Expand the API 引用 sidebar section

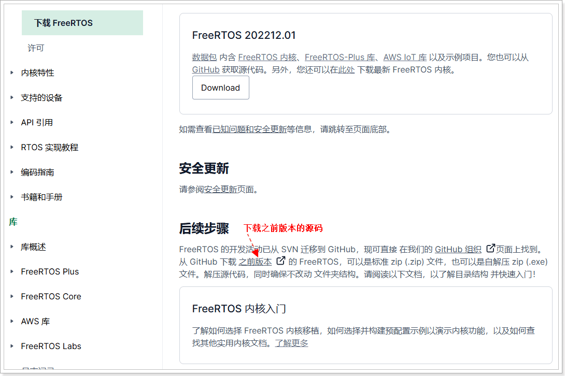coord(12,122)
